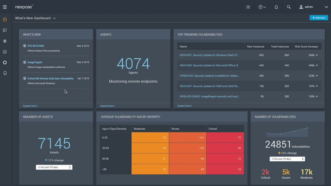Open the admin user menu
The width and height of the screenshot is (331, 186).
[x=313, y=7]
